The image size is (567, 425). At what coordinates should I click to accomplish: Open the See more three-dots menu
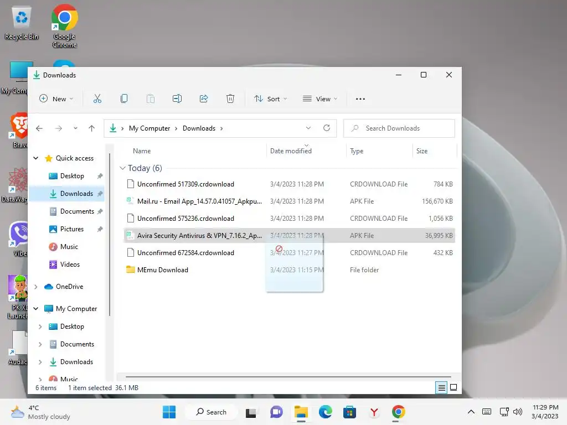click(x=360, y=99)
